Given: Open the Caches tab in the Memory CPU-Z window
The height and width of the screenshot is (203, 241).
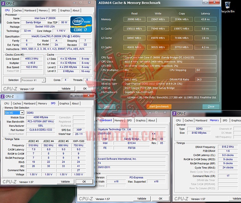Looking at the screenshot, I should pyautogui.click(x=188, y=120).
